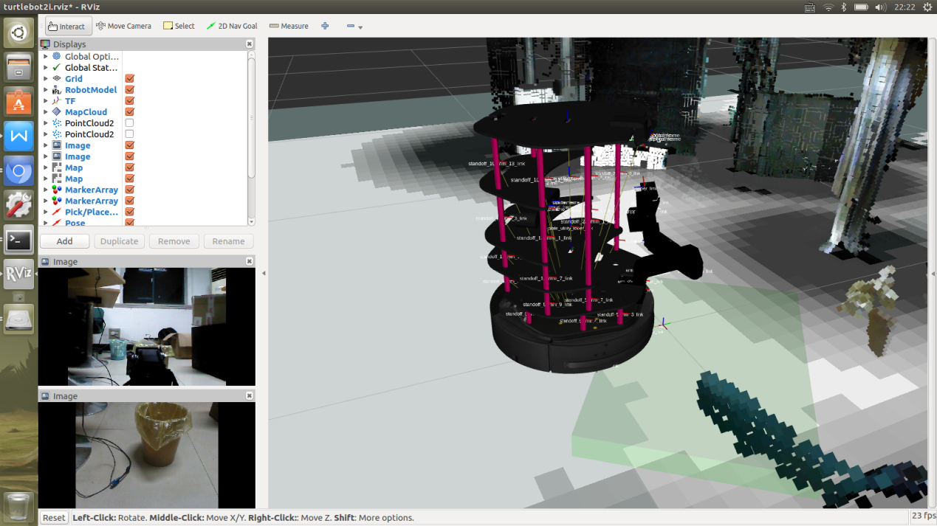
Task: Enable the PointCloud2 checkbox above Image
Action: coord(129,134)
